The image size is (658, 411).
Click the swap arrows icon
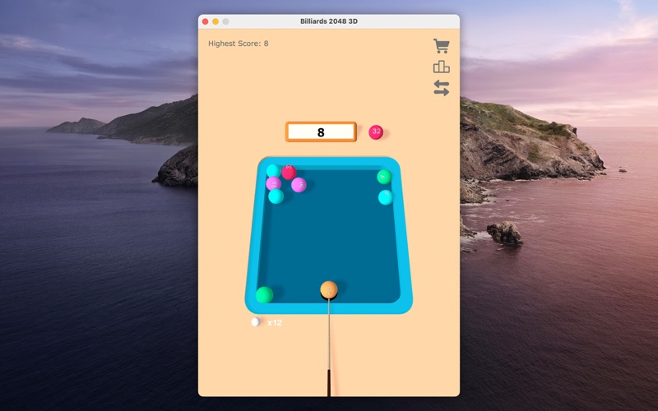(442, 89)
